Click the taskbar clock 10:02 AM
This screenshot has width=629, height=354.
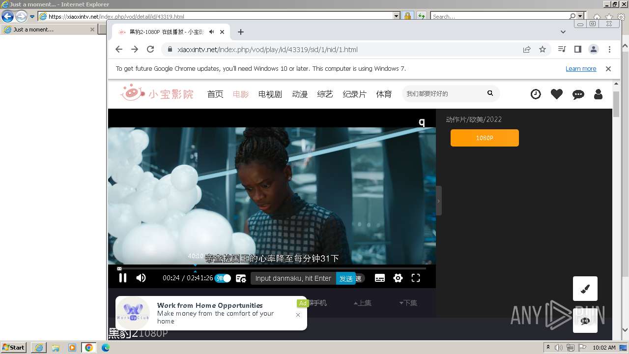tap(604, 348)
